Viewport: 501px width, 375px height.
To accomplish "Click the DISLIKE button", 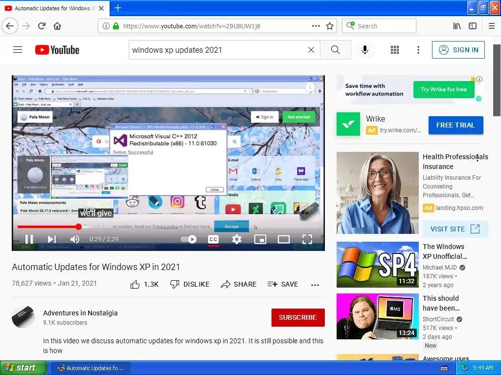I will [190, 284].
